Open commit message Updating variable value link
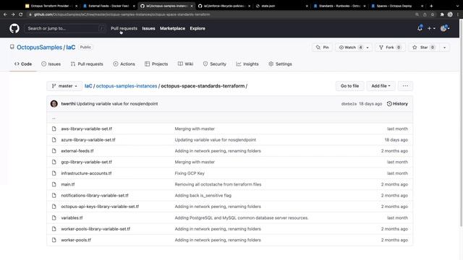 pos(117,104)
